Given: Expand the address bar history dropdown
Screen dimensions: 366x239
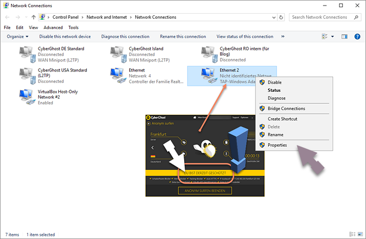Looking at the screenshot, I should [274, 17].
